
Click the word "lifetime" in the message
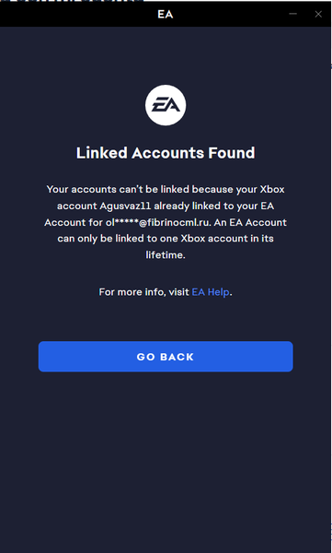click(164, 254)
